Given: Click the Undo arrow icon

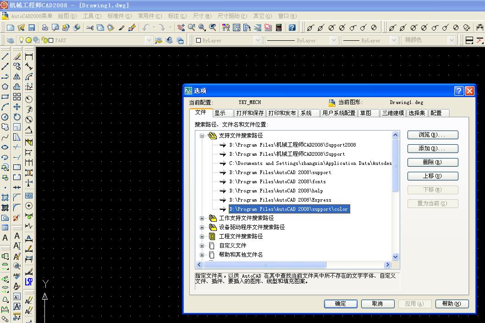Looking at the screenshot, I should pyautogui.click(x=146, y=28).
